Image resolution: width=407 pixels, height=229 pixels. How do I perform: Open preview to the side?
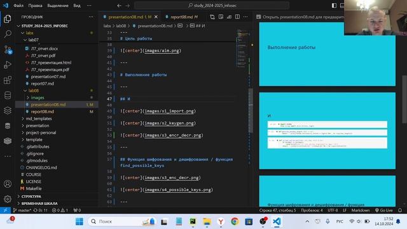[221, 17]
